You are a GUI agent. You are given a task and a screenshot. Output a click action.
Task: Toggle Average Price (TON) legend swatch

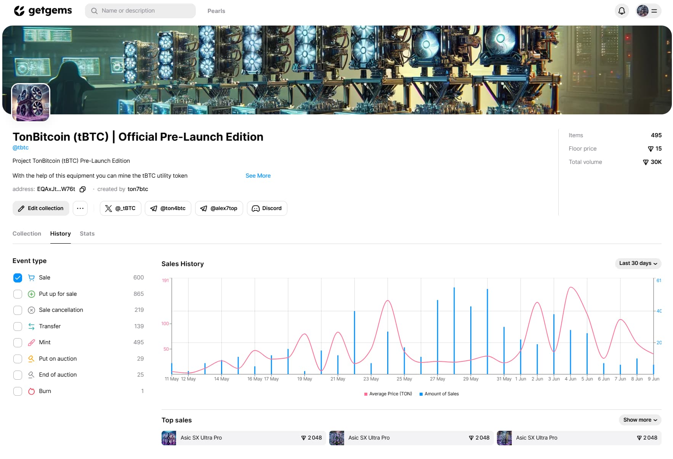coord(366,394)
